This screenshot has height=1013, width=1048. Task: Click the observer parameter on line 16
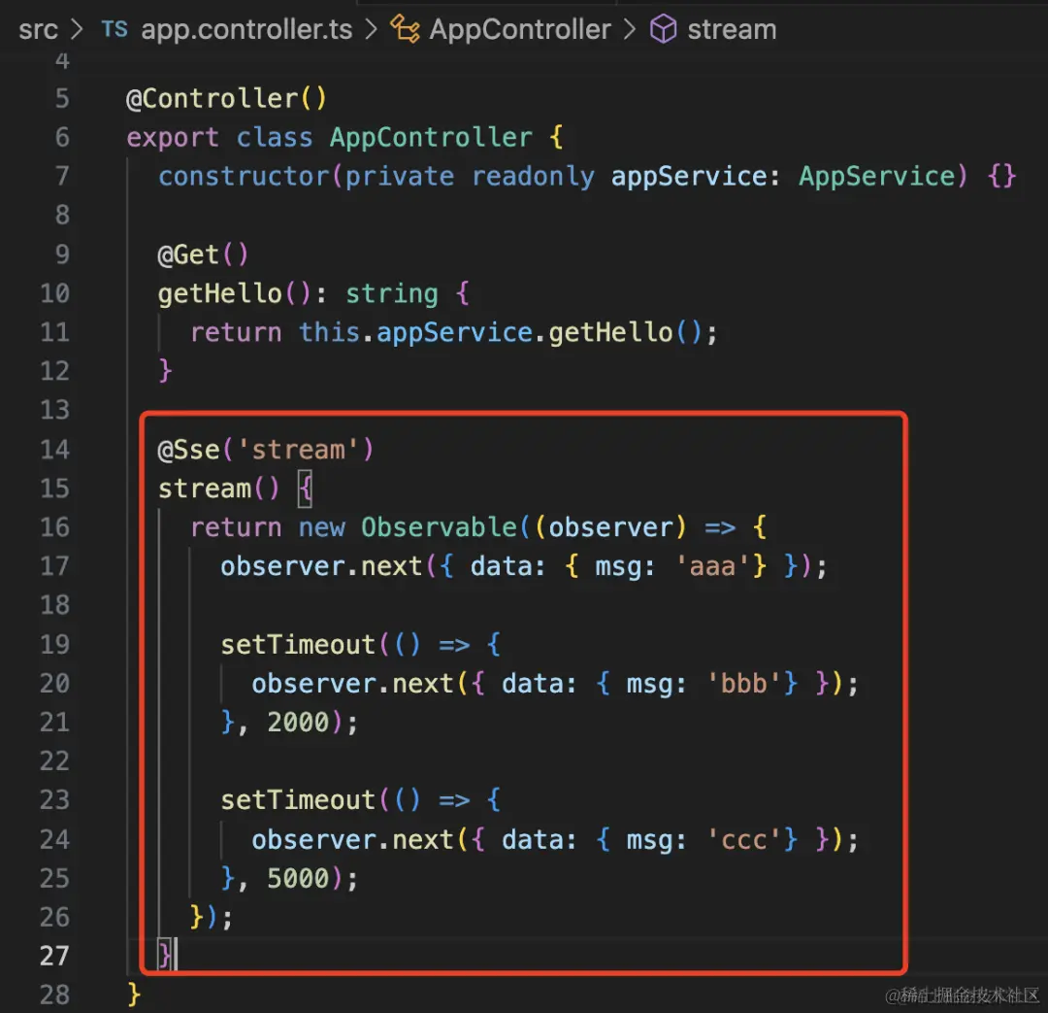(x=610, y=527)
